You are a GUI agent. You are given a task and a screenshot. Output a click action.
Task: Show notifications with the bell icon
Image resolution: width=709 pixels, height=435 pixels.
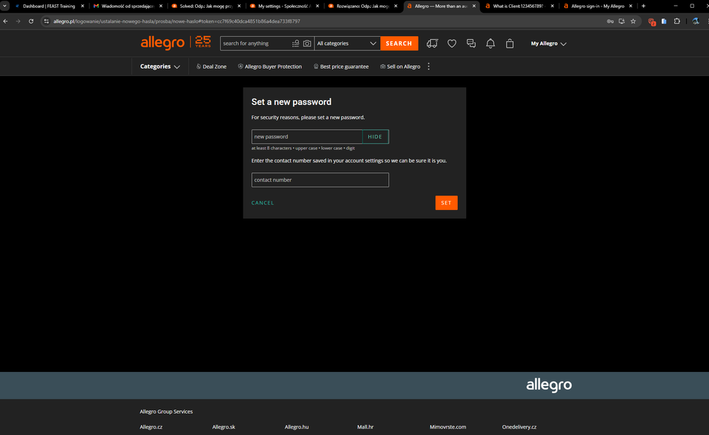[x=490, y=43]
